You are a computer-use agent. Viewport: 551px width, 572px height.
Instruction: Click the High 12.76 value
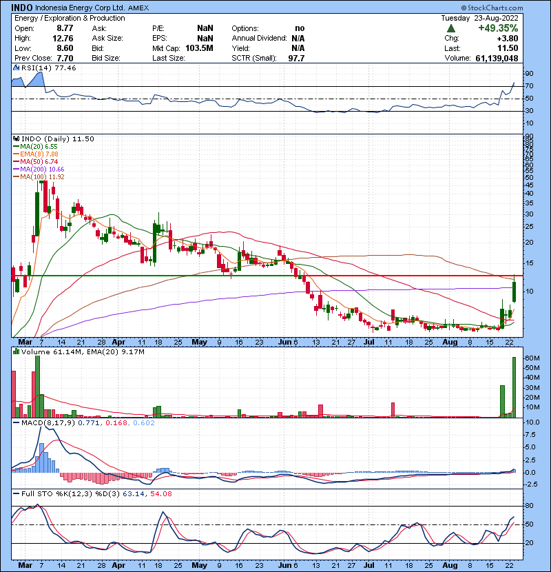(63, 39)
